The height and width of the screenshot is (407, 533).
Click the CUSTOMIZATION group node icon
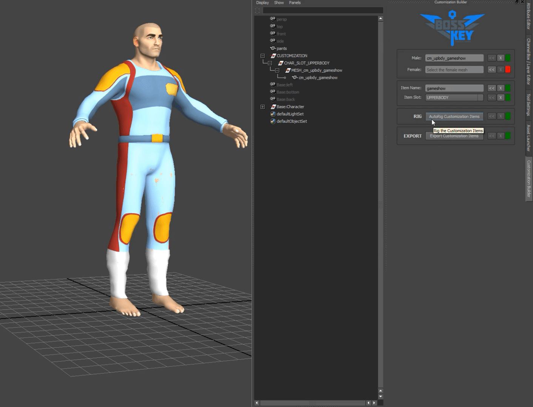tap(273, 55)
